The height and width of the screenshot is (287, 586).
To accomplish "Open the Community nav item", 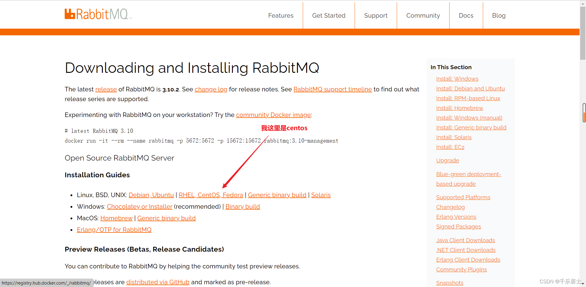I will coord(423,16).
